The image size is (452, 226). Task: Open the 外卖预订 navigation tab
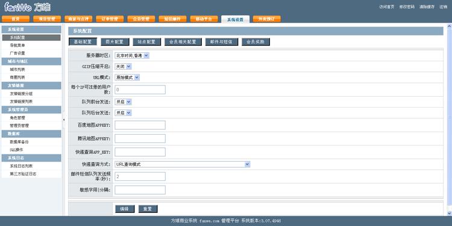coord(266,19)
